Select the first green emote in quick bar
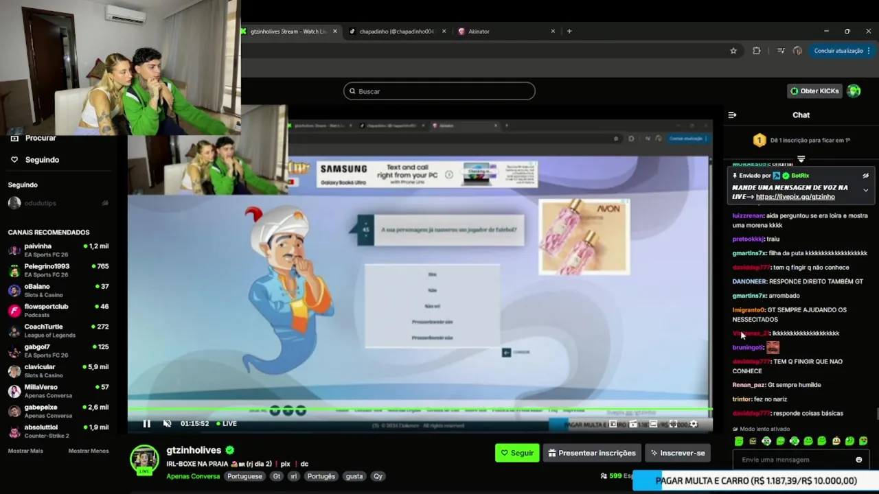 pyautogui.click(x=739, y=441)
